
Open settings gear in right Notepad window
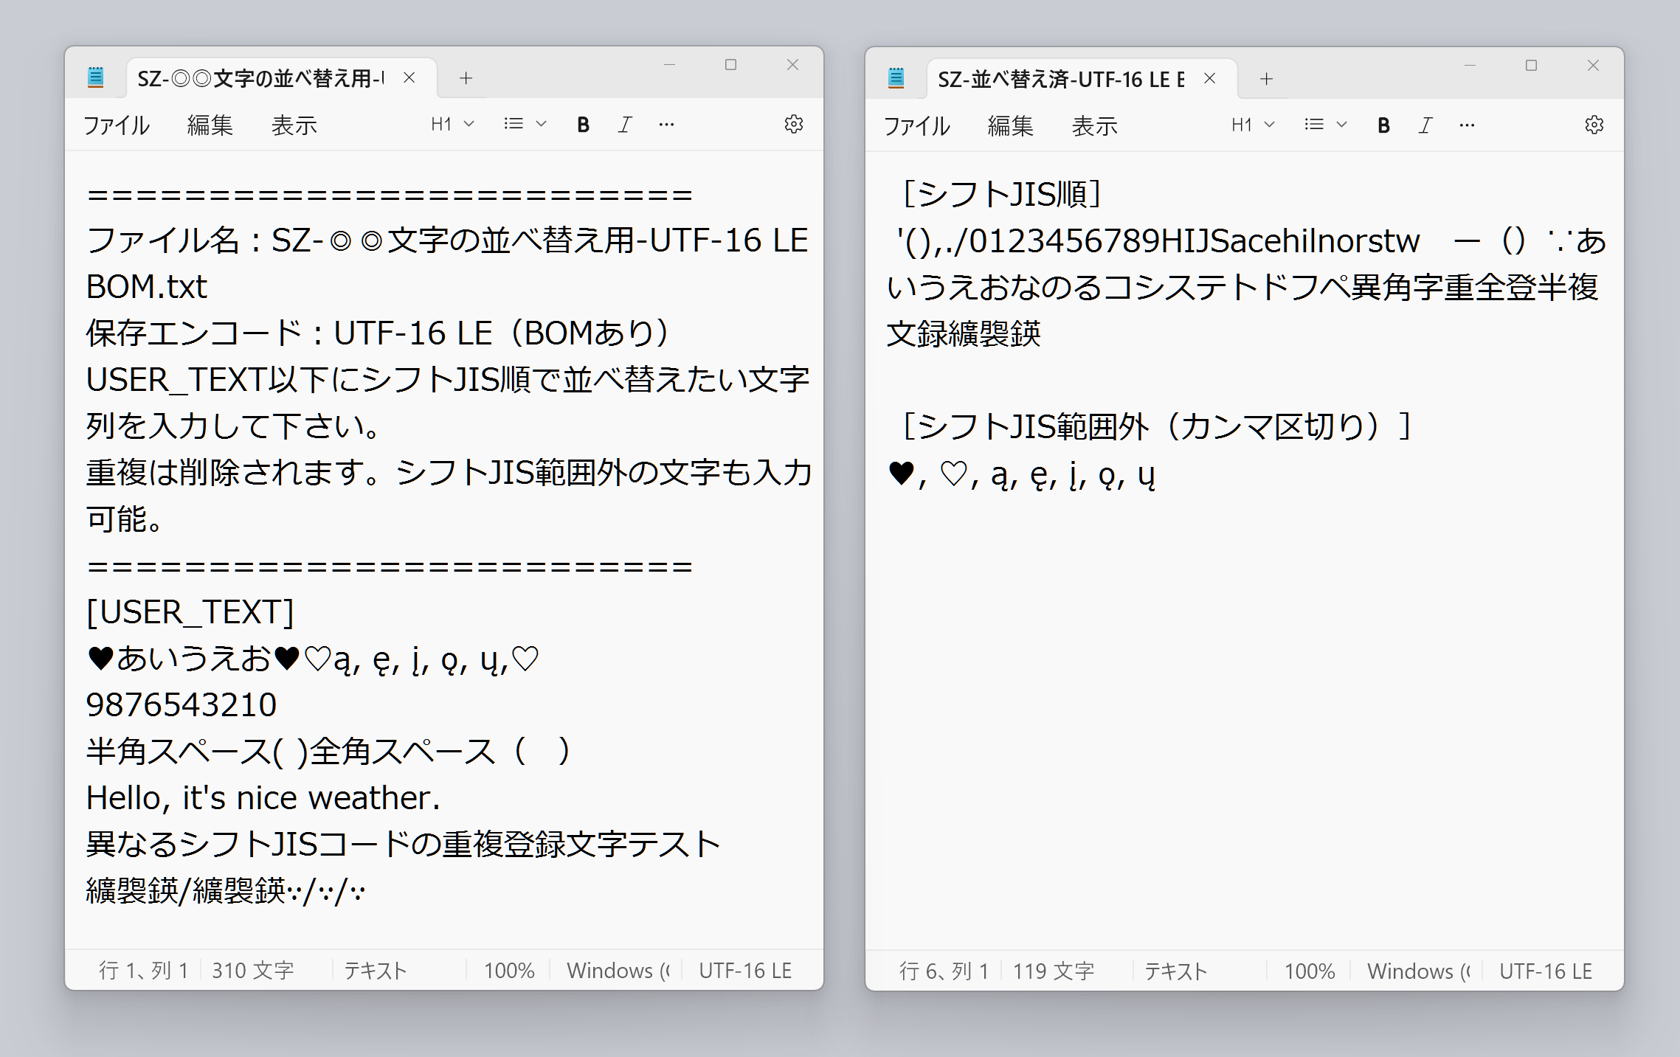1594,125
